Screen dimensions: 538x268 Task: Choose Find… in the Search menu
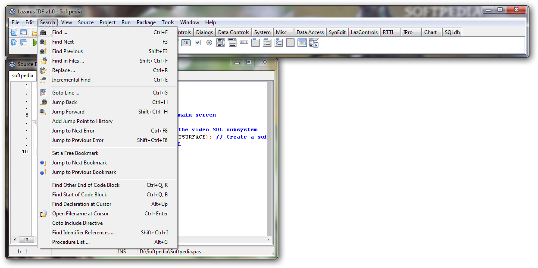pos(107,32)
